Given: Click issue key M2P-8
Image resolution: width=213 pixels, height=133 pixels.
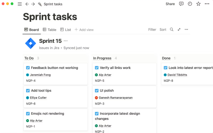Looking at the screenshot, I should point(168,81).
